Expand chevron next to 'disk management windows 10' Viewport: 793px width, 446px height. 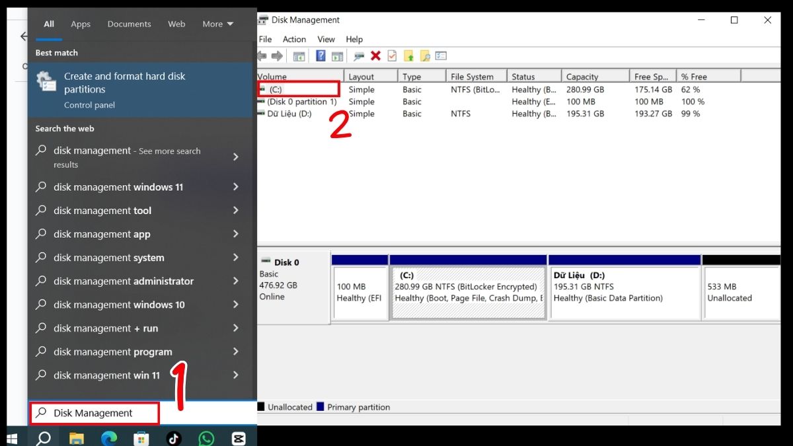click(236, 305)
